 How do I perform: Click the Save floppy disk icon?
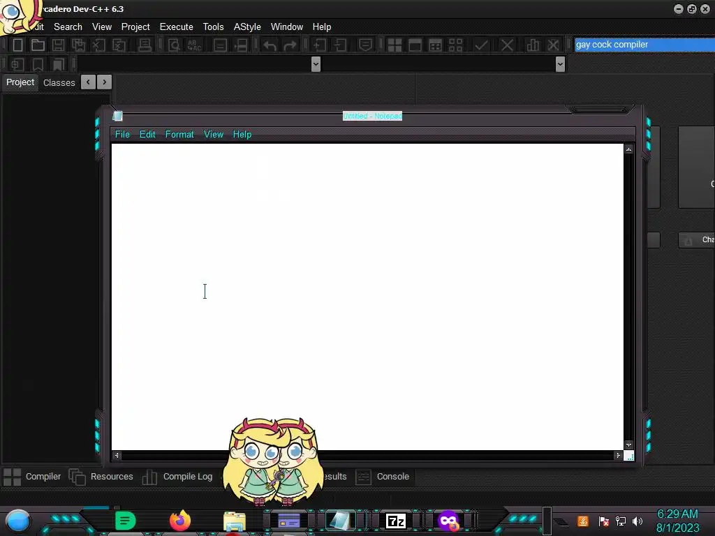58,45
